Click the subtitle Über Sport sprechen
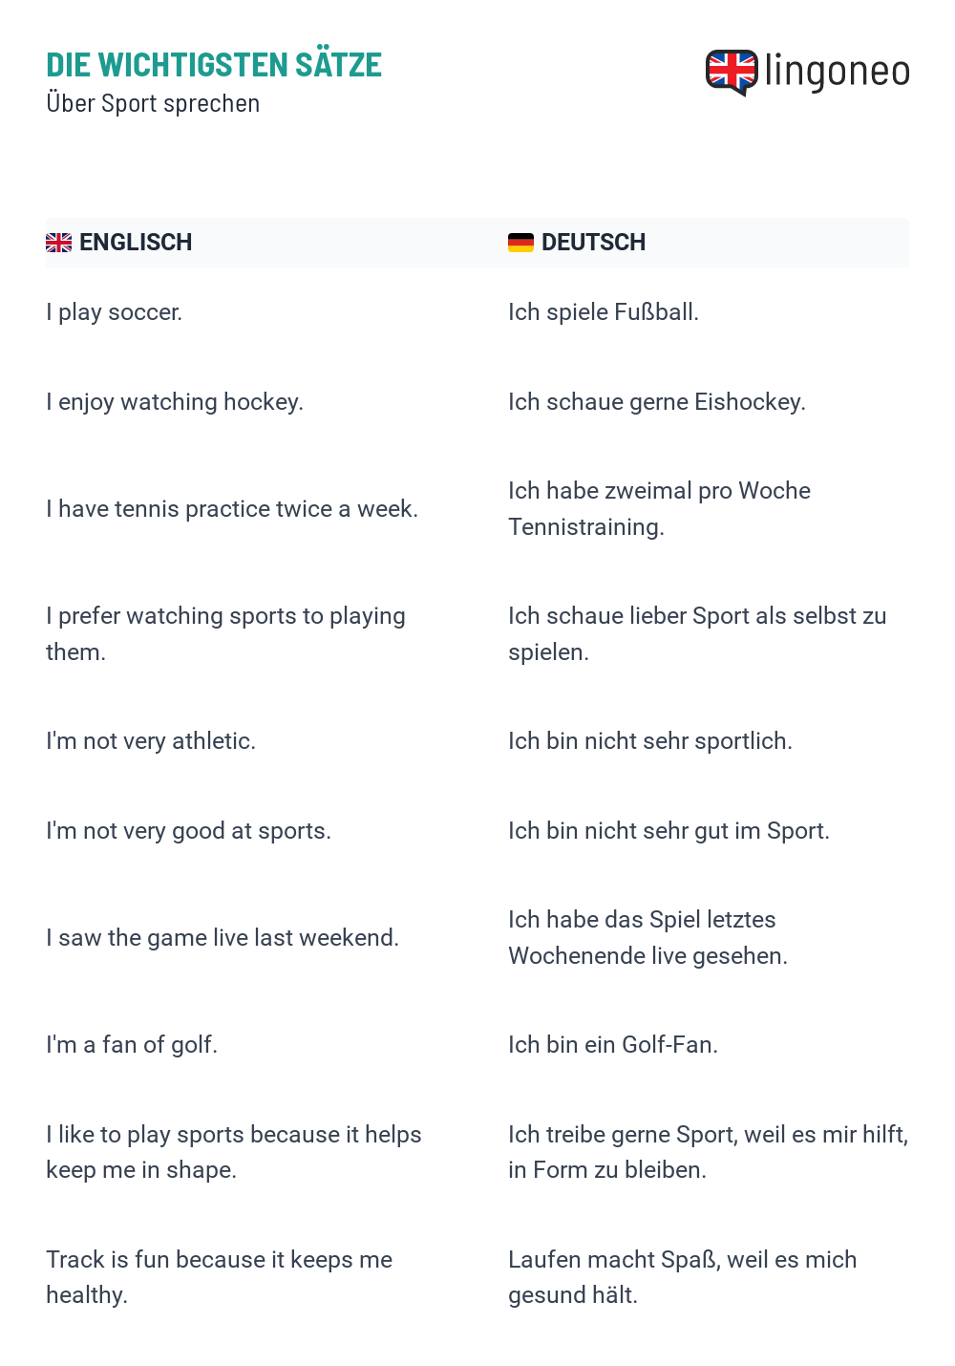The height and width of the screenshot is (1366, 955). coord(153,103)
